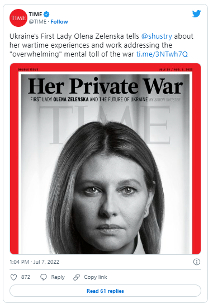Follow the TIME account
The width and height of the screenshot is (213, 308).
point(59,22)
